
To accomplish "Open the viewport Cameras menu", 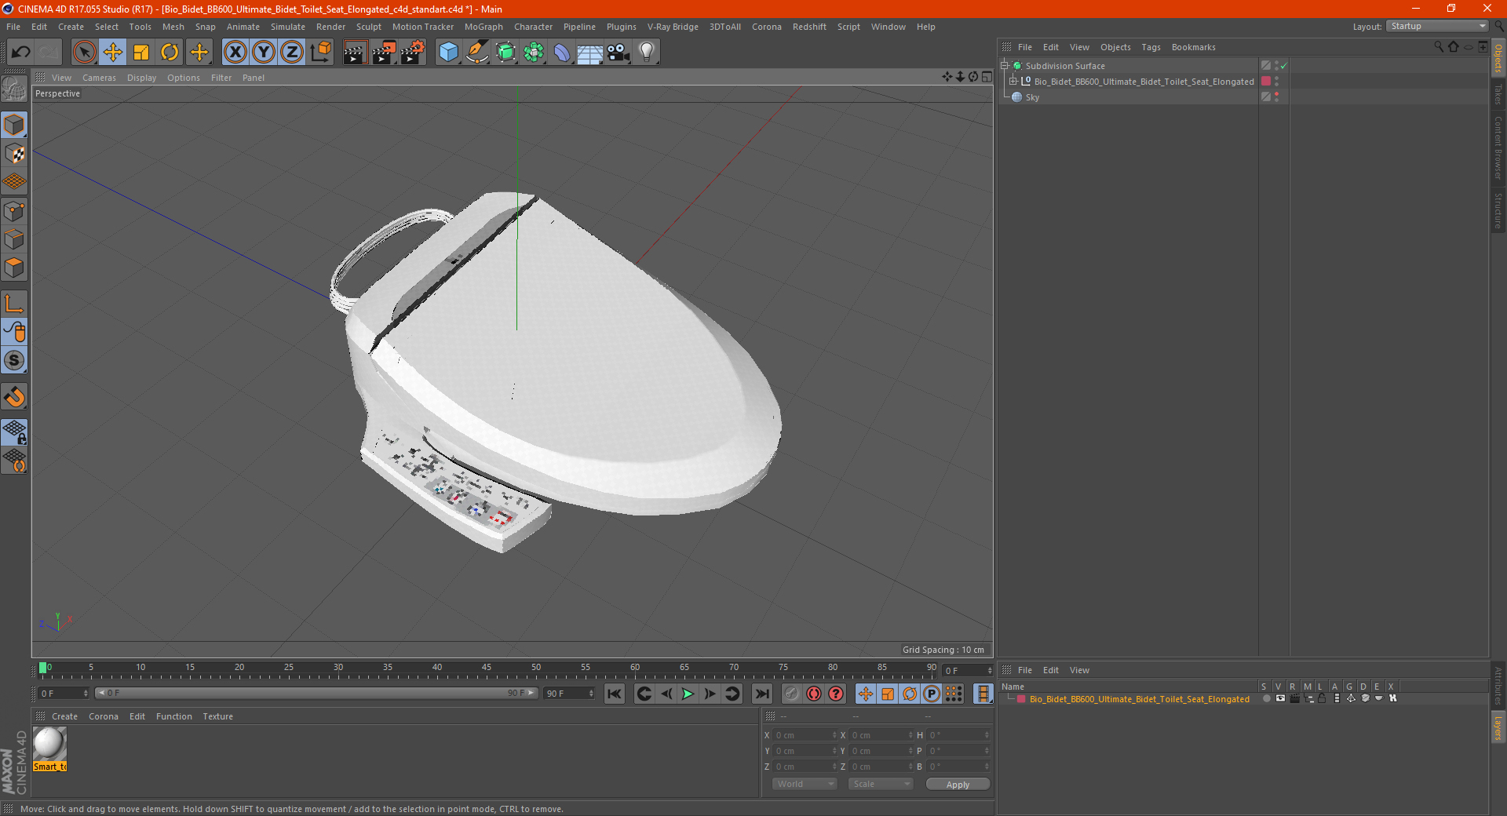I will click(99, 78).
